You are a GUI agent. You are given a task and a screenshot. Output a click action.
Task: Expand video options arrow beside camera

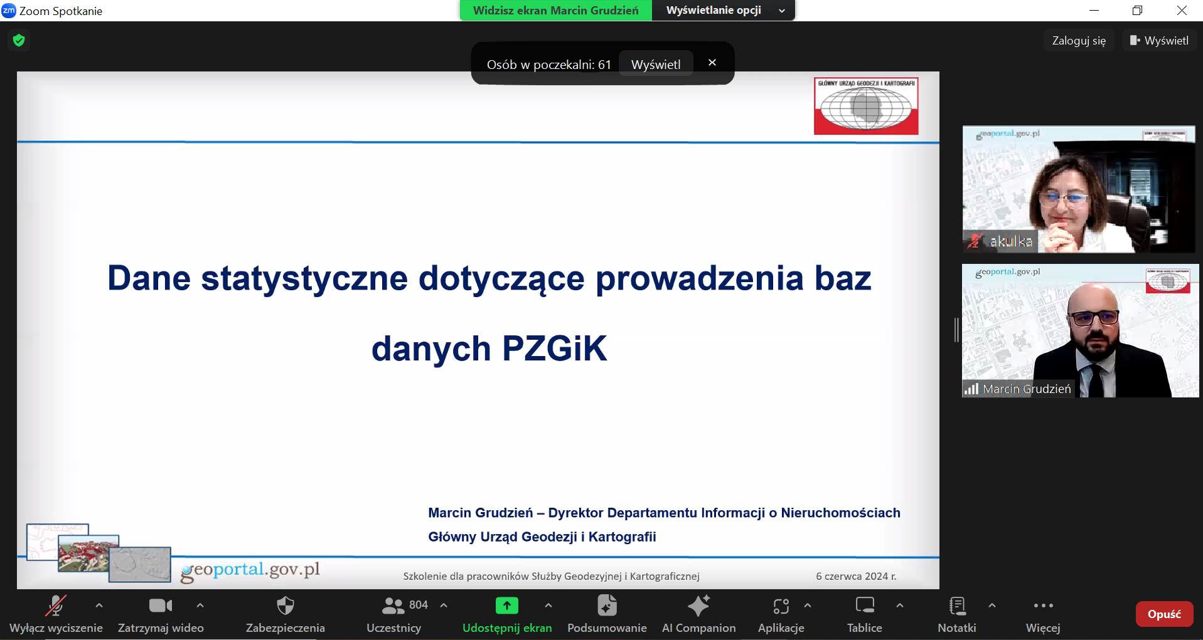(200, 606)
